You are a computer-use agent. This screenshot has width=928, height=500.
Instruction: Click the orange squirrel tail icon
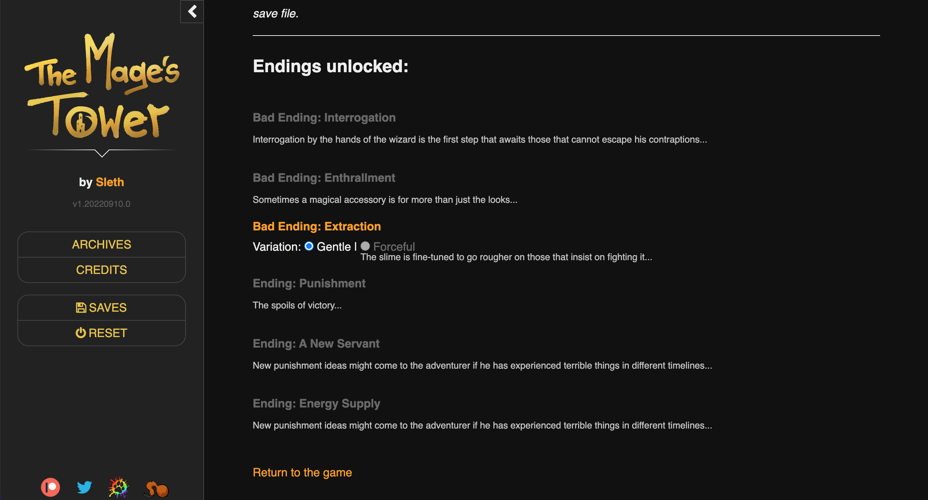click(156, 489)
